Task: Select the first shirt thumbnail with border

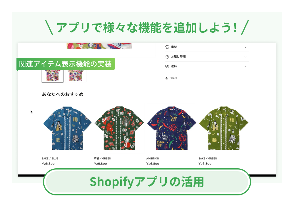Action: 53,76
